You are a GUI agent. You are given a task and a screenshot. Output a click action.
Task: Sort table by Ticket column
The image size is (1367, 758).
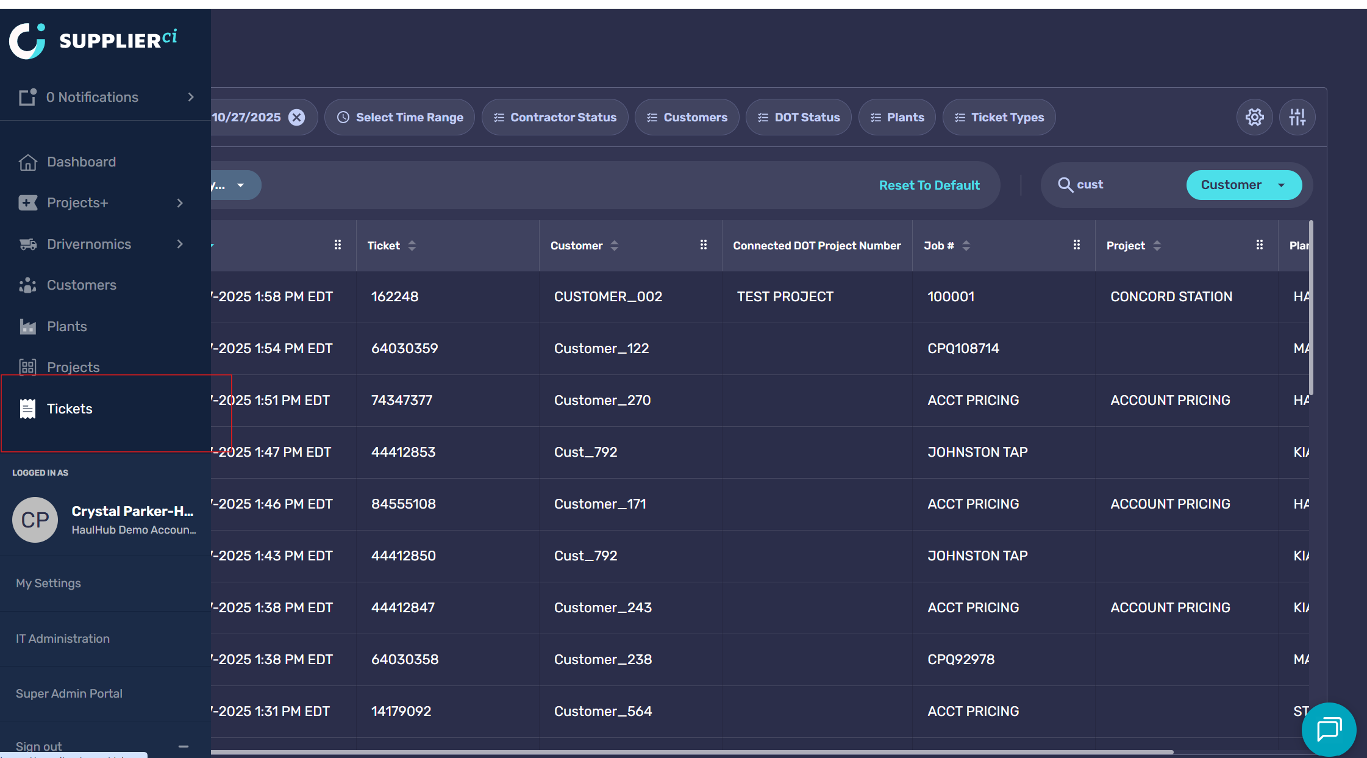412,246
